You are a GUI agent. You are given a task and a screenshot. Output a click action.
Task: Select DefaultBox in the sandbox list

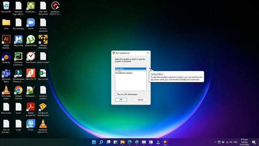coord(130,69)
